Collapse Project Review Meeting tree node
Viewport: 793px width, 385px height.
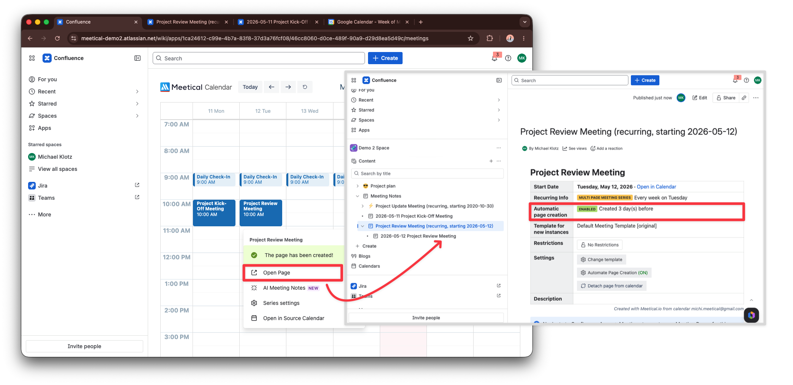pos(362,226)
